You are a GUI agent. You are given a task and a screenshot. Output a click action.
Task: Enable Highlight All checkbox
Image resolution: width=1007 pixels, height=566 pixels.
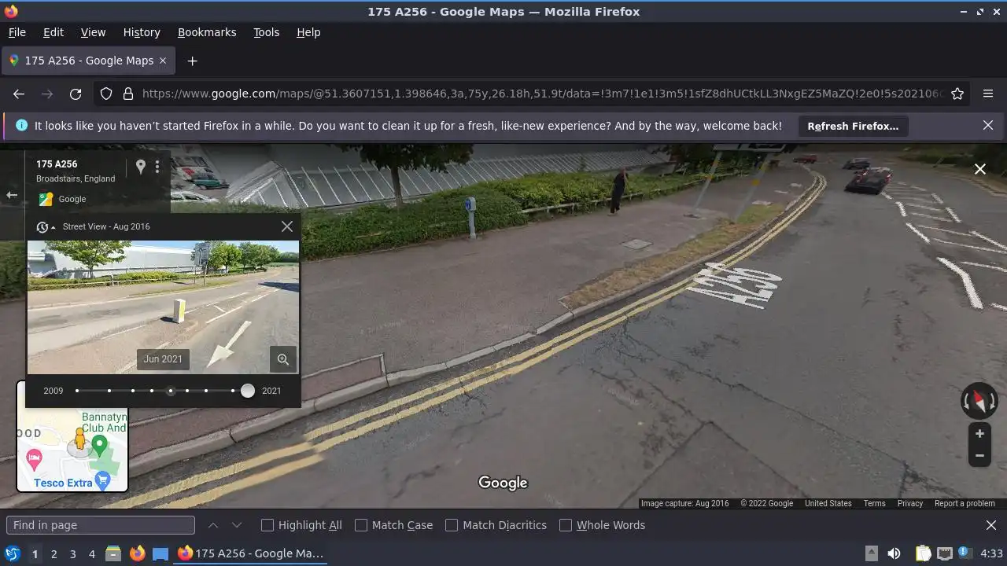pos(267,525)
